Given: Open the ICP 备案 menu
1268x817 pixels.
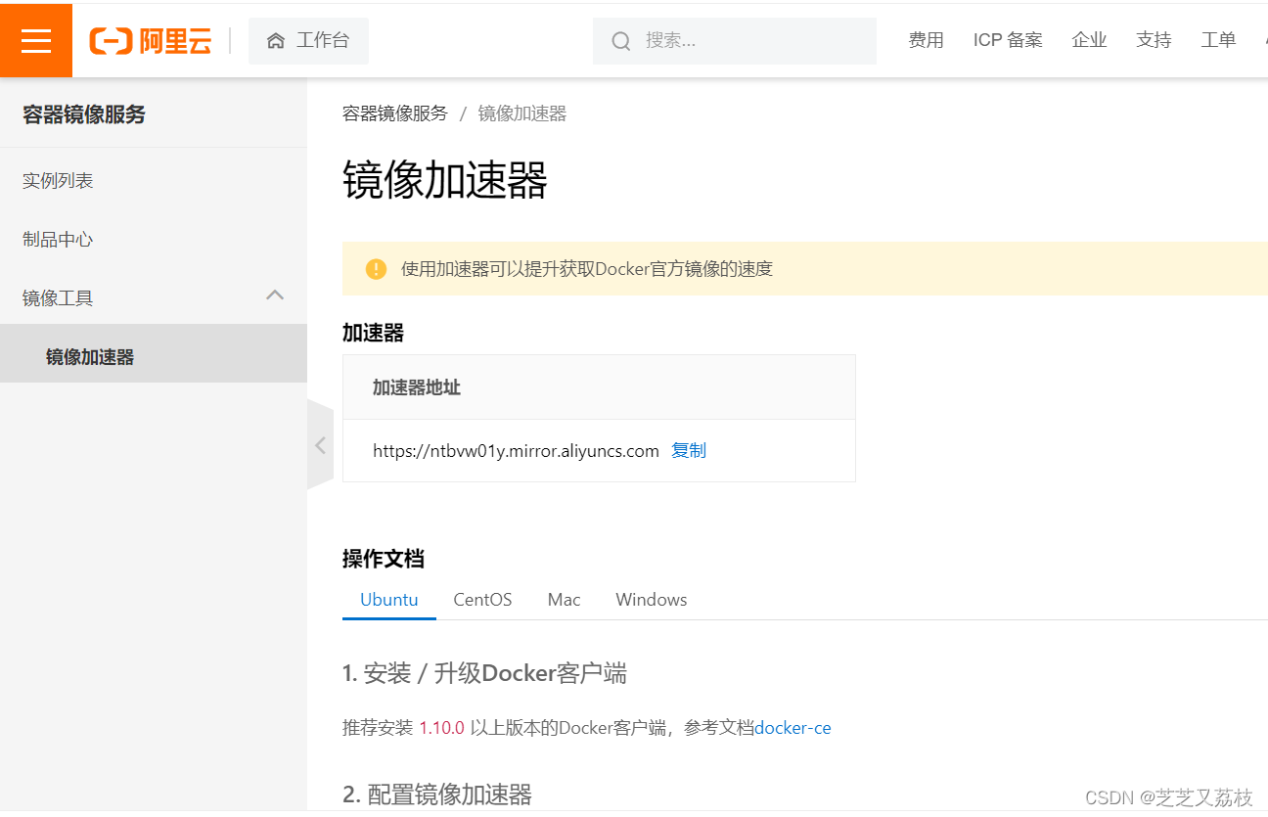Looking at the screenshot, I should point(1008,40).
